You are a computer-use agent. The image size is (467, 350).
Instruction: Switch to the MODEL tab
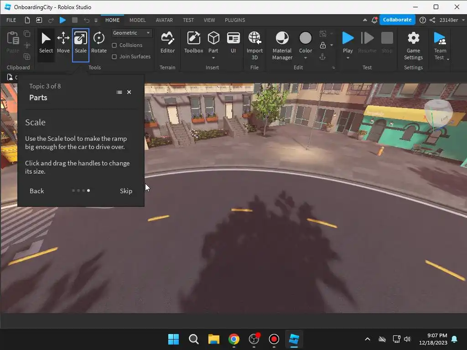[138, 20]
